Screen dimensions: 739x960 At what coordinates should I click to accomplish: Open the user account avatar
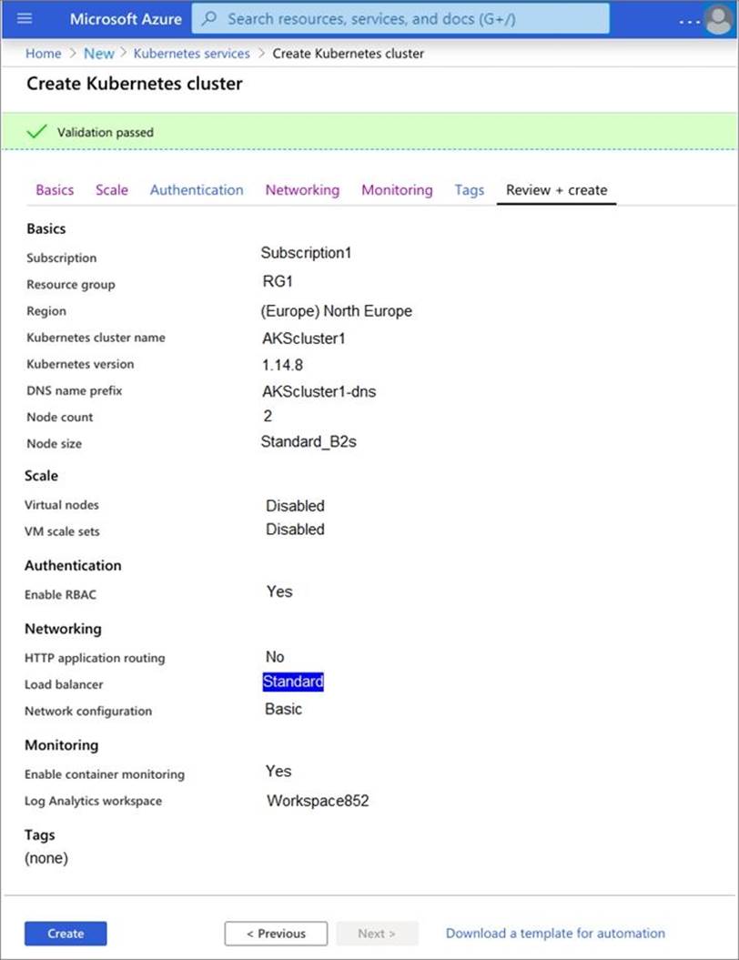pos(718,18)
